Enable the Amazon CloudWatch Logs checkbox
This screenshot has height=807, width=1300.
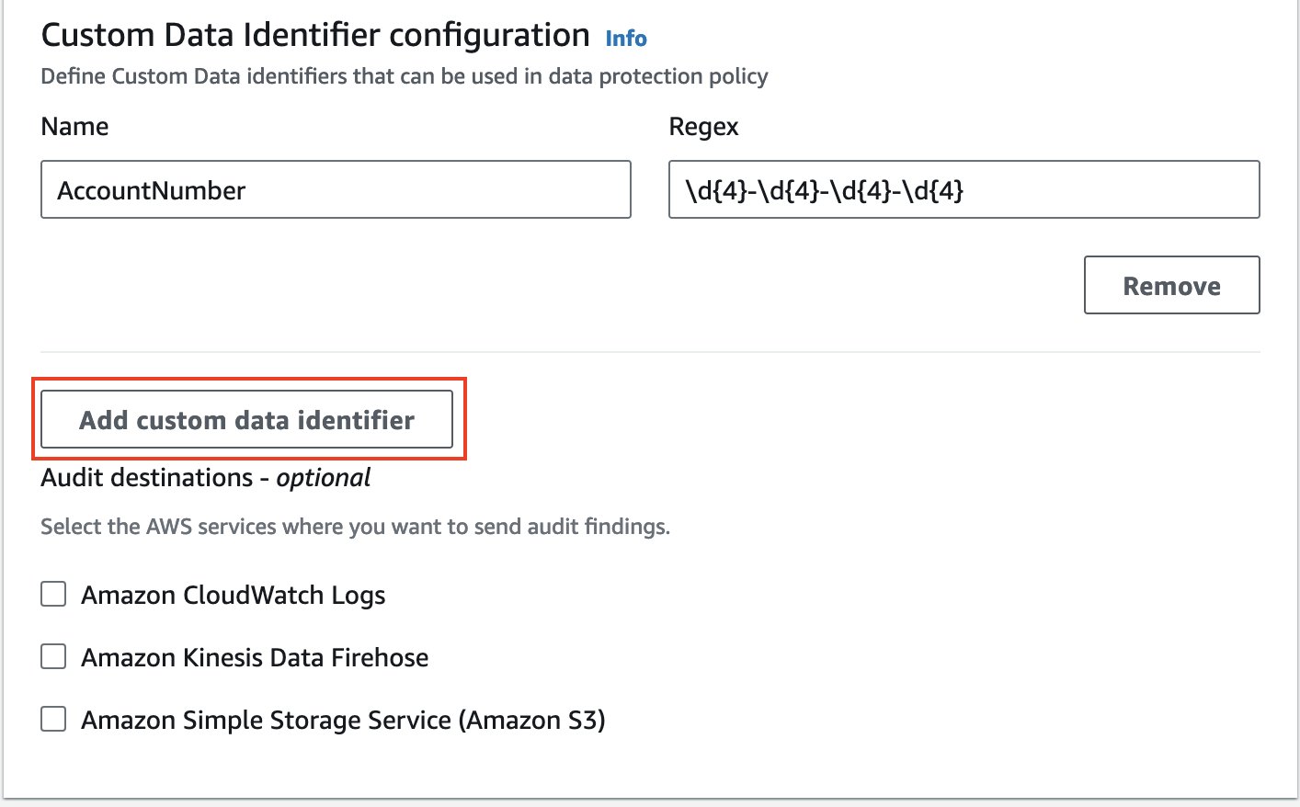[53, 595]
